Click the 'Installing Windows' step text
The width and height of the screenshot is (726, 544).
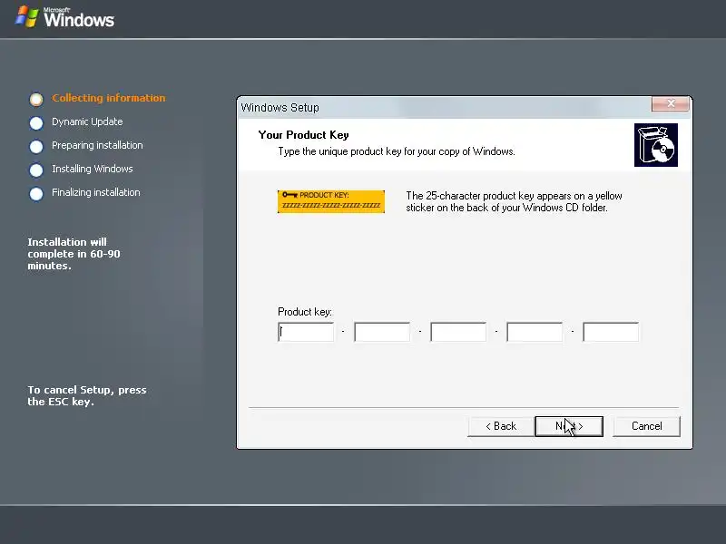tap(93, 169)
